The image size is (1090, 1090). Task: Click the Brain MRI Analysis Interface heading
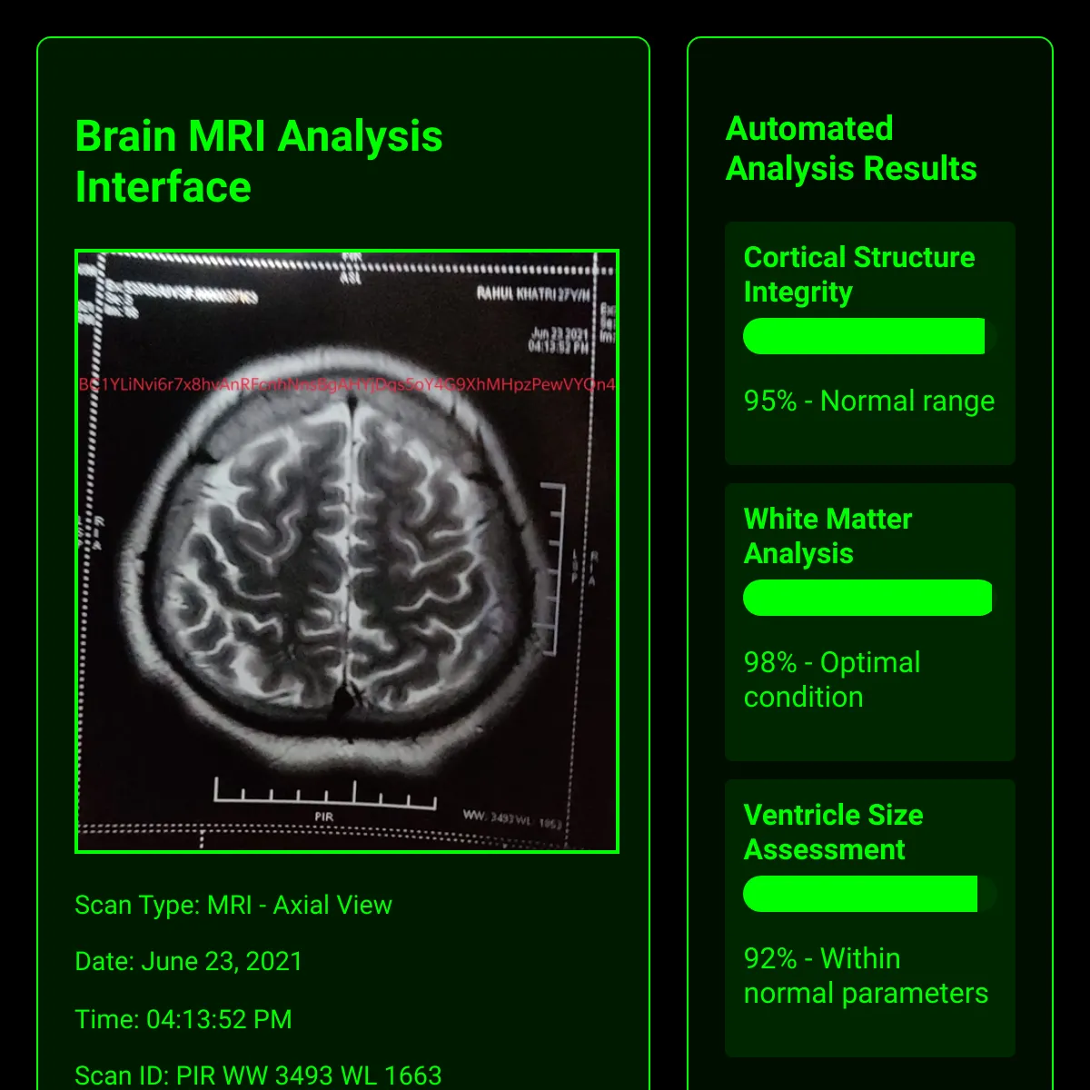(x=259, y=162)
